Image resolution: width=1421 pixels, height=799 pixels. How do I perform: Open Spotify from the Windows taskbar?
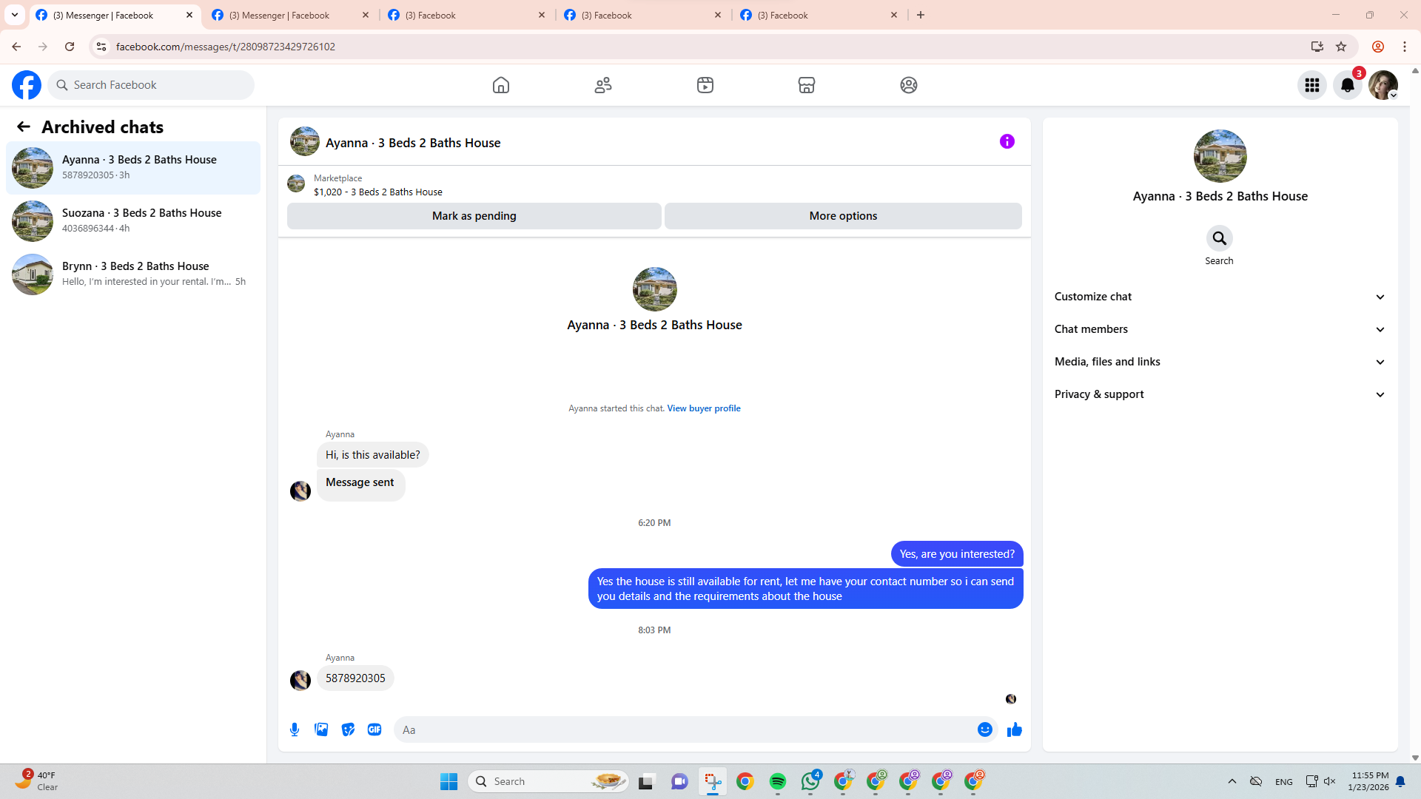pos(777,781)
